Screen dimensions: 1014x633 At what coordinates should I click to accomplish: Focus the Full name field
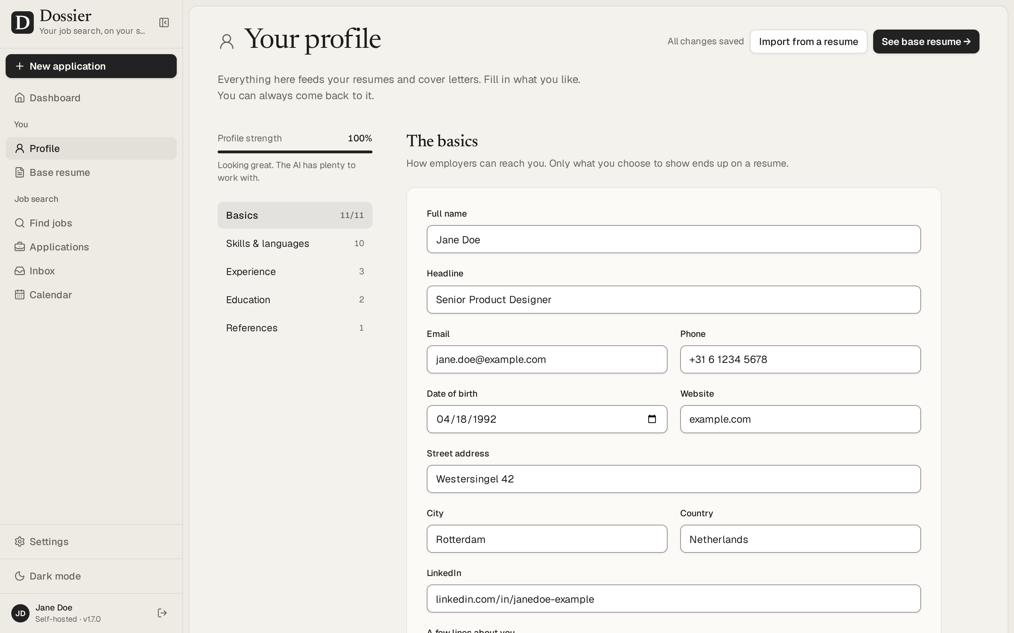[673, 239]
